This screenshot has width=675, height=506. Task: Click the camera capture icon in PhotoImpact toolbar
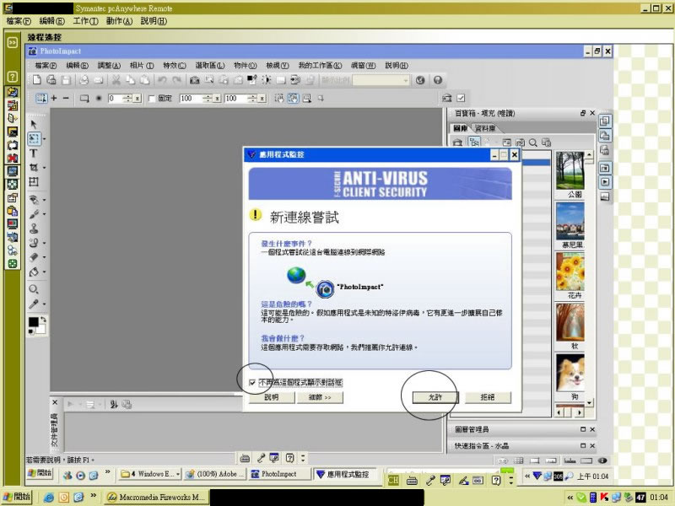195,79
